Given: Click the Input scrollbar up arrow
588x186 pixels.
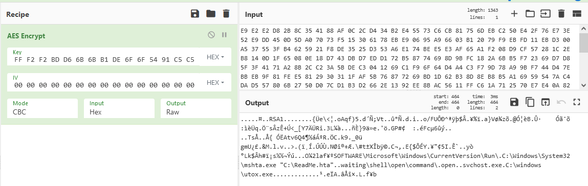Looking at the screenshot, I should [584, 29].
